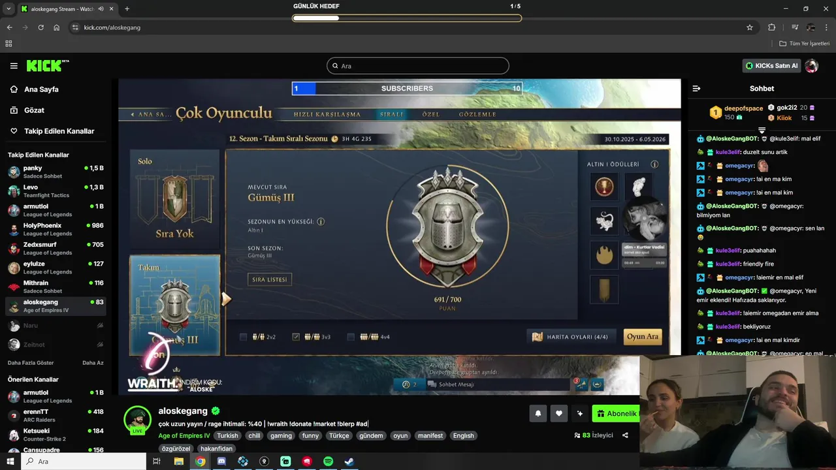Image resolution: width=836 pixels, height=470 pixels.
Task: Switch to the Gözlemle game tab
Action: point(477,114)
